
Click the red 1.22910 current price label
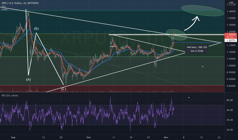(x=231, y=36)
